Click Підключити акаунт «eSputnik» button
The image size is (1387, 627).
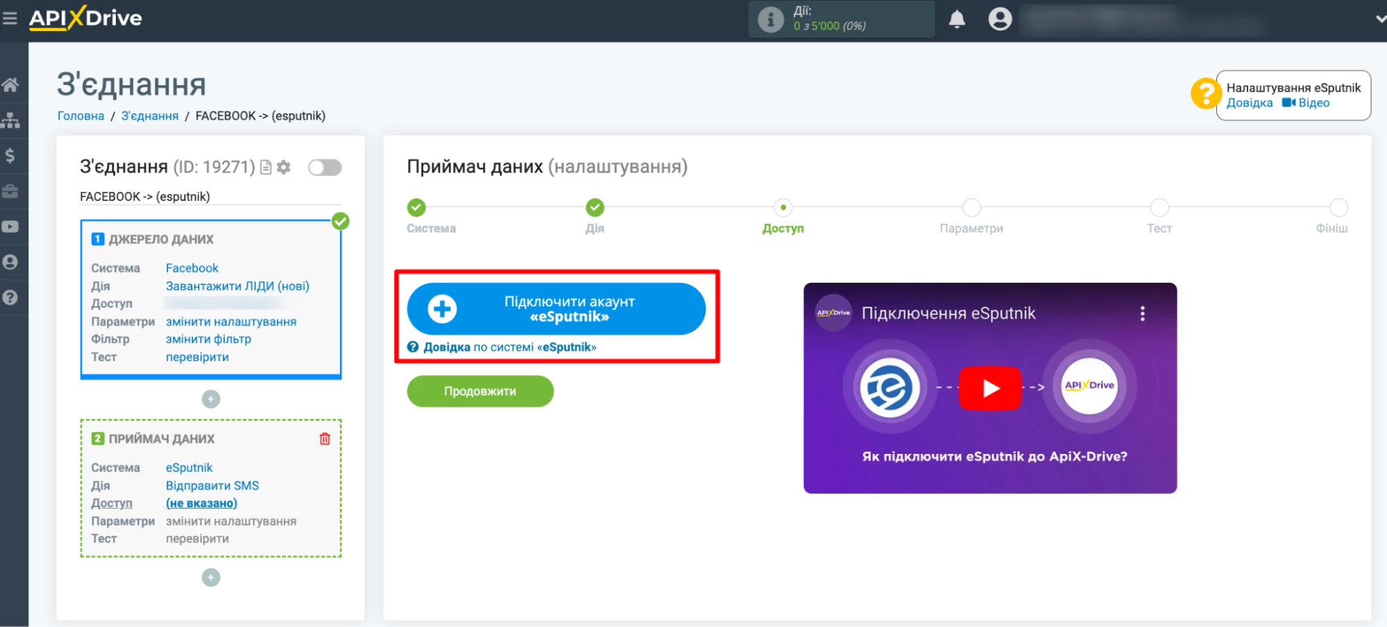click(556, 309)
